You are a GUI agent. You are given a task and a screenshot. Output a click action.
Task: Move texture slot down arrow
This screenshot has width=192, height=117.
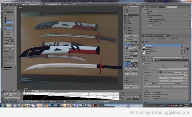tap(188, 47)
